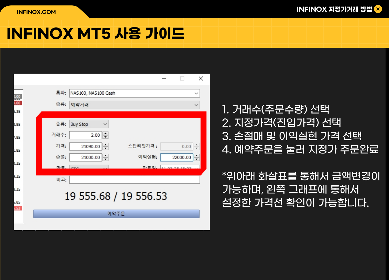Decrease 거래수 volume with down arrow
This screenshot has height=280, width=389.
(106, 137)
